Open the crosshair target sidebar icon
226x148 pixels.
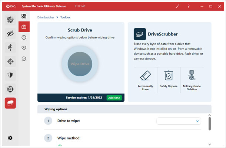coord(10,61)
